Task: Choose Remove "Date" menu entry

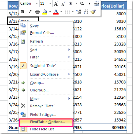Action: pos(46,106)
